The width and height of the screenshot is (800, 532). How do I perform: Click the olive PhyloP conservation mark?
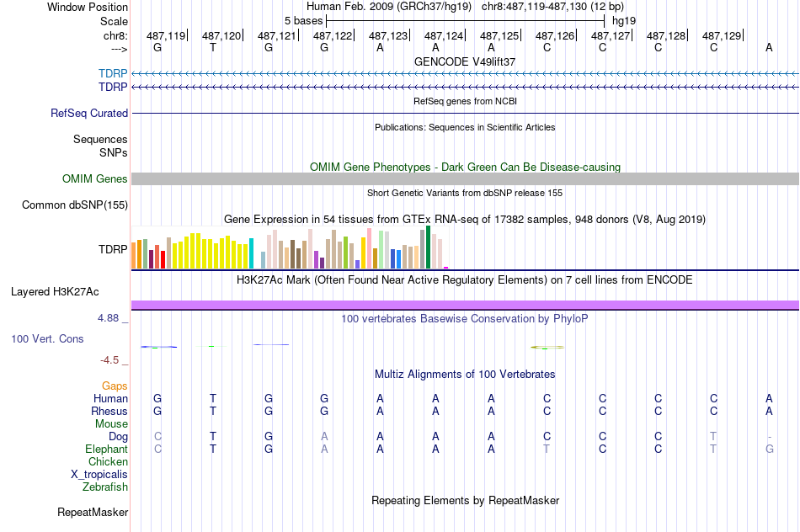click(547, 348)
